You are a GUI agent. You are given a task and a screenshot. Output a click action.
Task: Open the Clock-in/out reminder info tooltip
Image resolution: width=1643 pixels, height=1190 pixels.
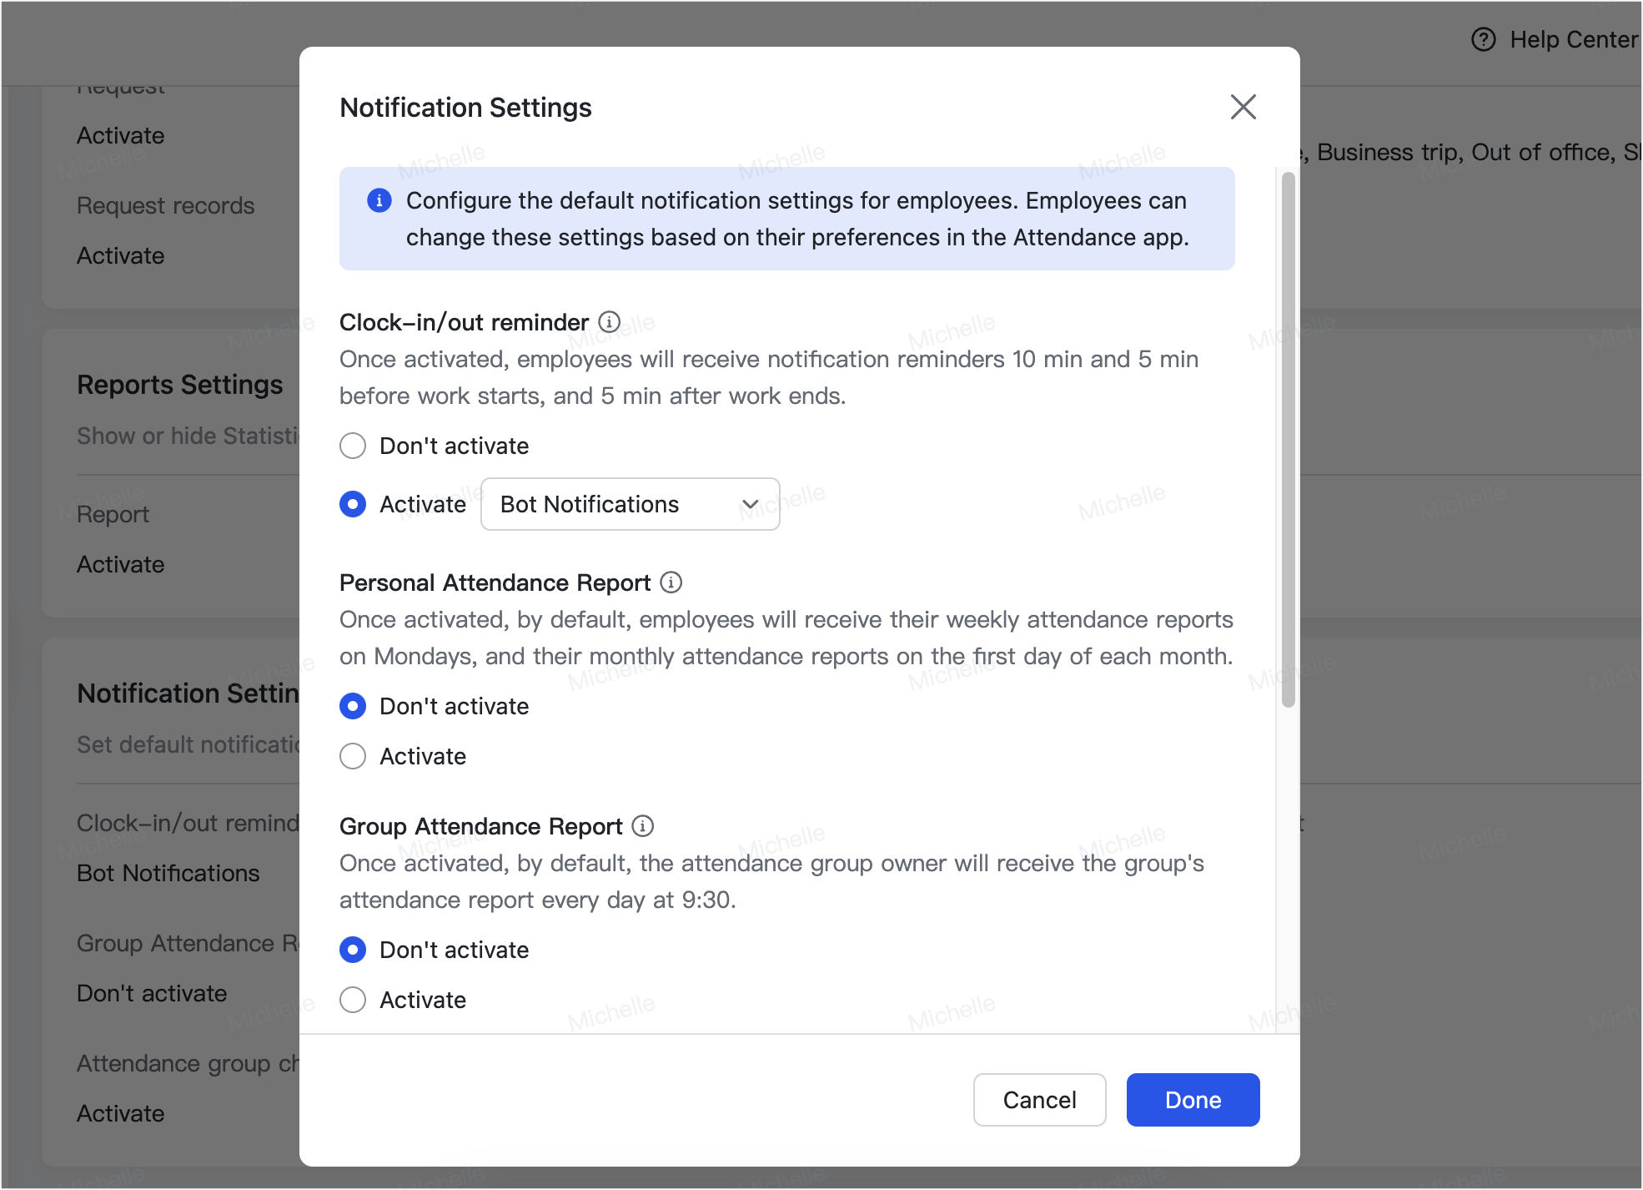pos(610,323)
